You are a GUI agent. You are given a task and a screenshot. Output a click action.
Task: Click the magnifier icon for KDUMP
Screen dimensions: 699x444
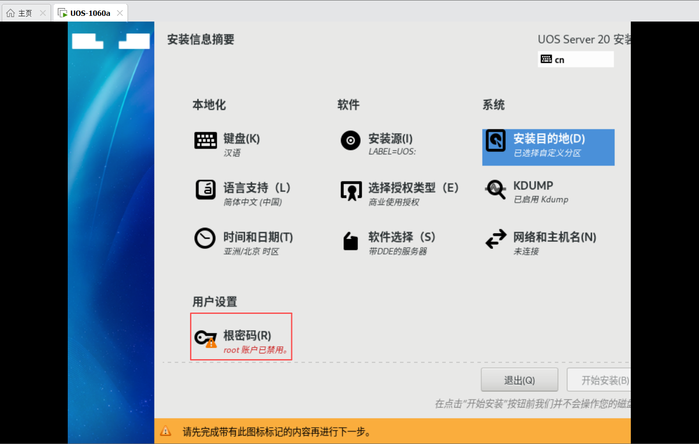[496, 189]
